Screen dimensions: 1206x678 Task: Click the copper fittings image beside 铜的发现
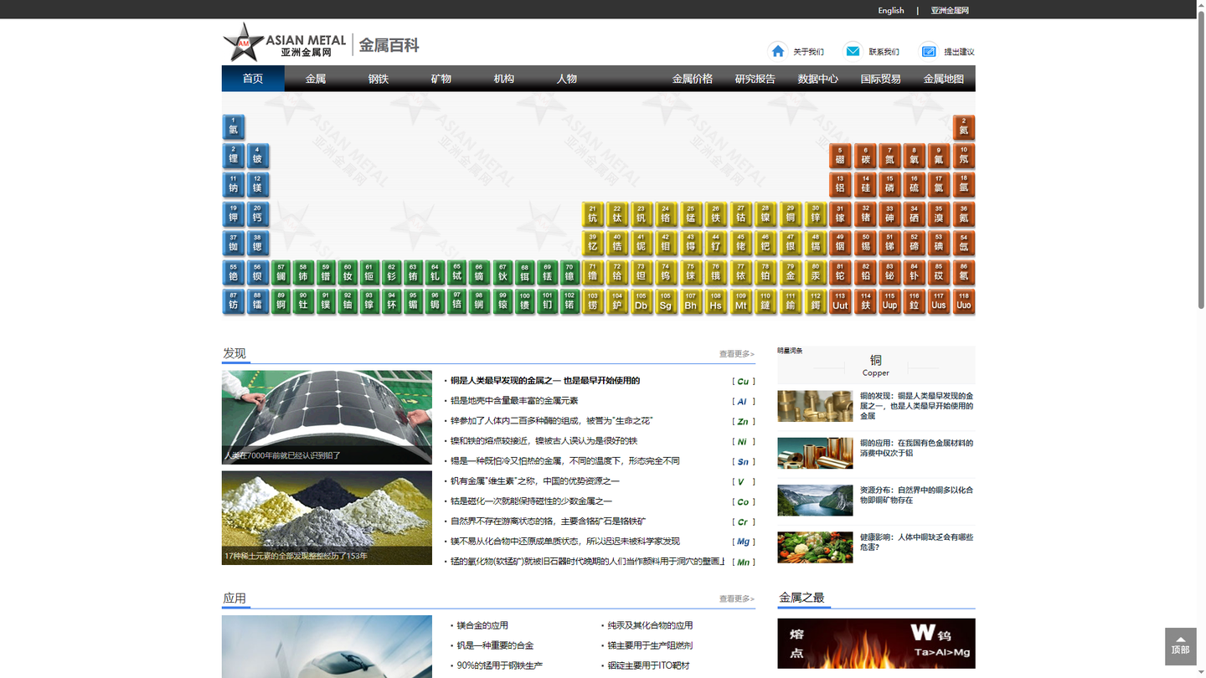tap(815, 406)
